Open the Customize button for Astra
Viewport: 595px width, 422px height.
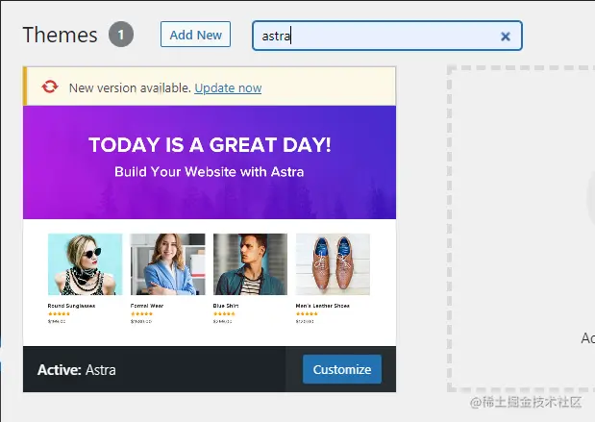point(342,369)
